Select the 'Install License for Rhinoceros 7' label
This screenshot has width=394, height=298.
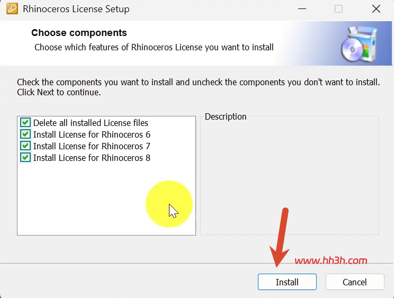[92, 146]
